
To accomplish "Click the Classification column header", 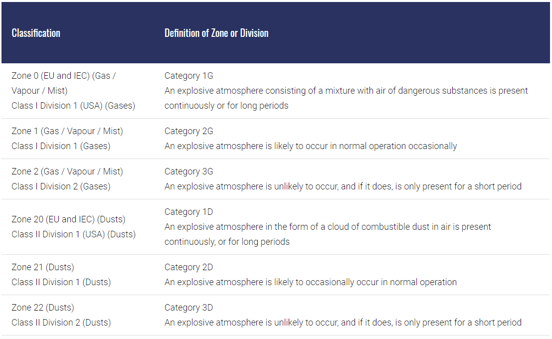I will point(36,33).
